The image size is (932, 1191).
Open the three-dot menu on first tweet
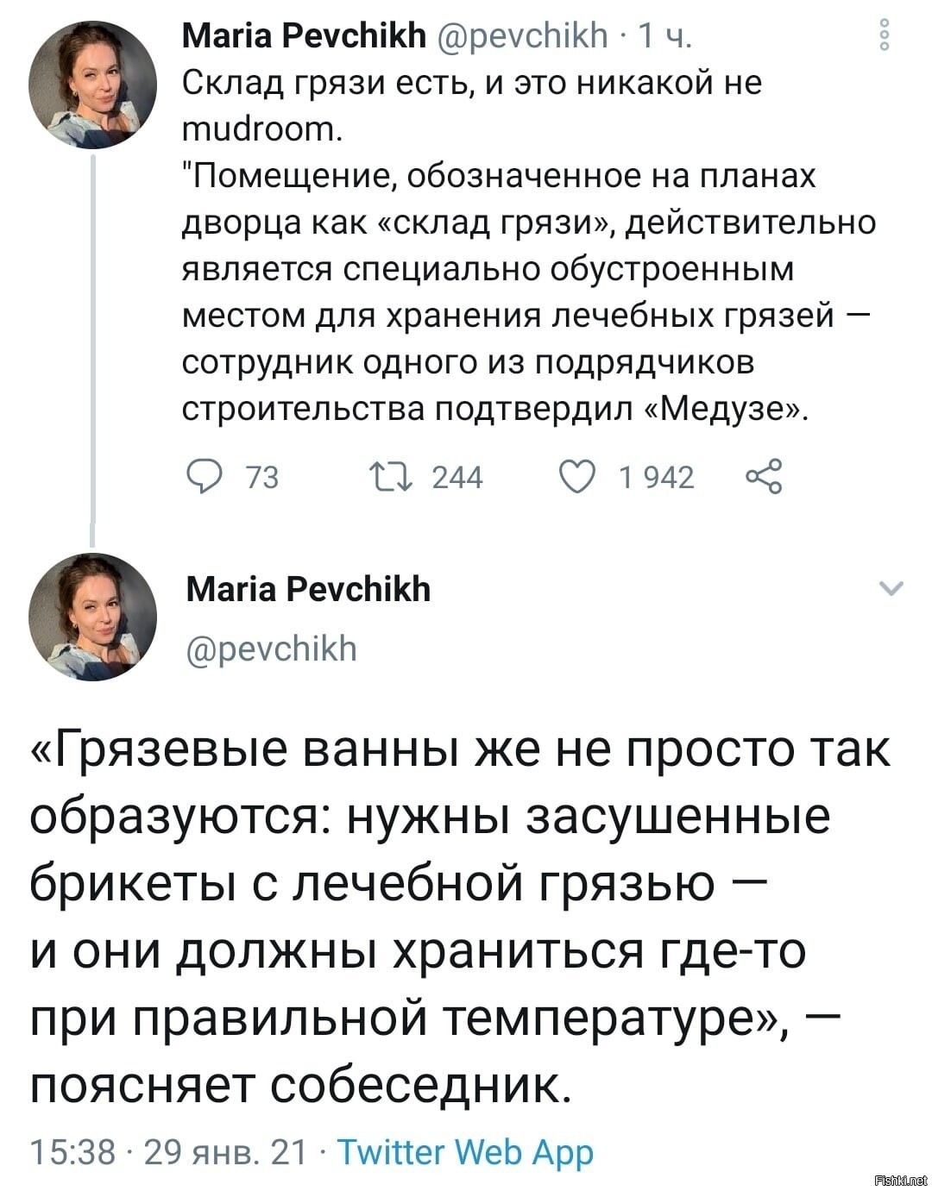click(x=884, y=37)
